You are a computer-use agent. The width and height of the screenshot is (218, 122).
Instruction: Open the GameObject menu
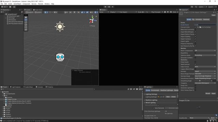pos(17,4)
